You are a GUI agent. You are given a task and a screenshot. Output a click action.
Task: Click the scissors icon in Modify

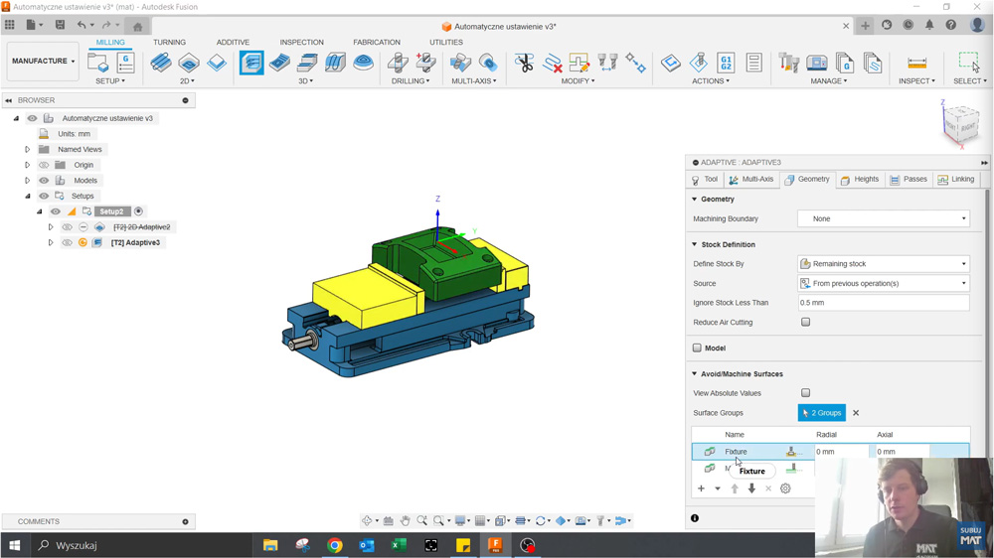524,63
